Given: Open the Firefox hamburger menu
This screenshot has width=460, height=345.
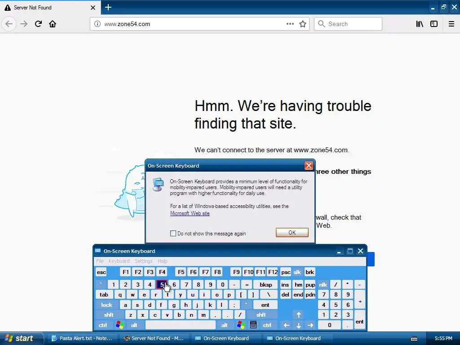Looking at the screenshot, I should pyautogui.click(x=451, y=24).
